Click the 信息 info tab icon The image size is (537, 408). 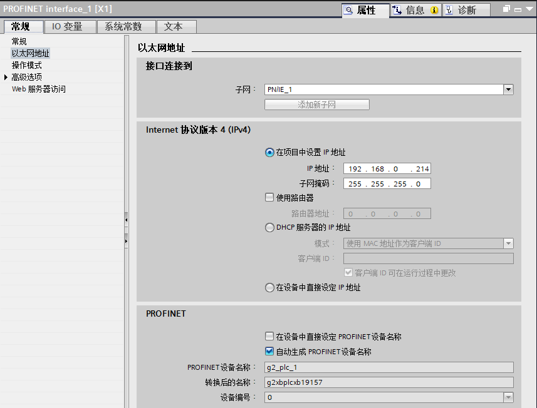pyautogui.click(x=397, y=10)
